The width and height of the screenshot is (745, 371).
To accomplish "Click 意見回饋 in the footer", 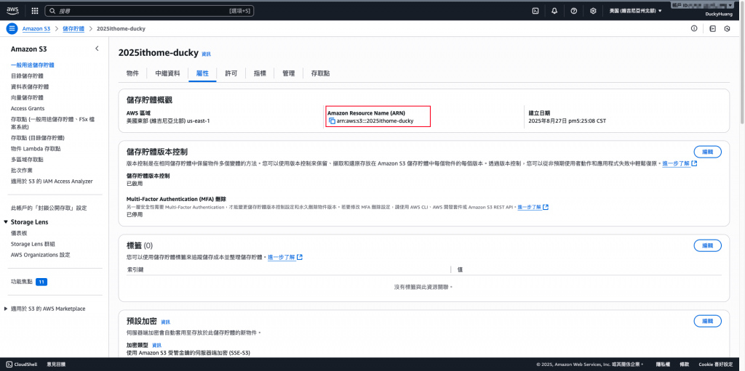I will click(x=56, y=364).
